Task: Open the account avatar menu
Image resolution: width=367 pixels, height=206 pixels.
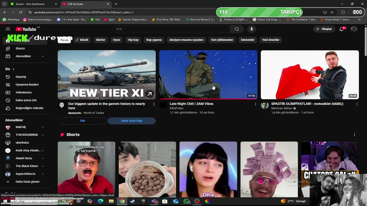Action: coord(354,29)
